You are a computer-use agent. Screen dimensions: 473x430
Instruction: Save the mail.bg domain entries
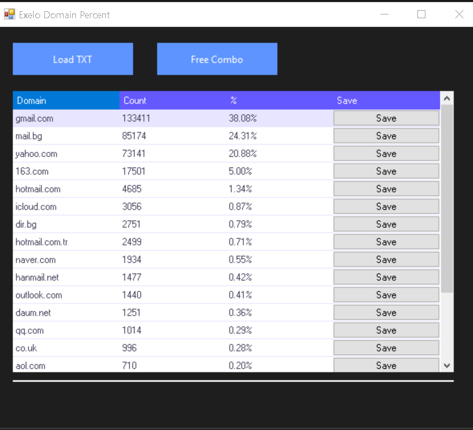coord(386,136)
